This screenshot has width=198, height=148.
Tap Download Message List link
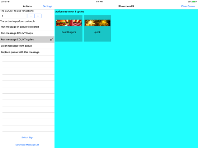click(x=27, y=145)
